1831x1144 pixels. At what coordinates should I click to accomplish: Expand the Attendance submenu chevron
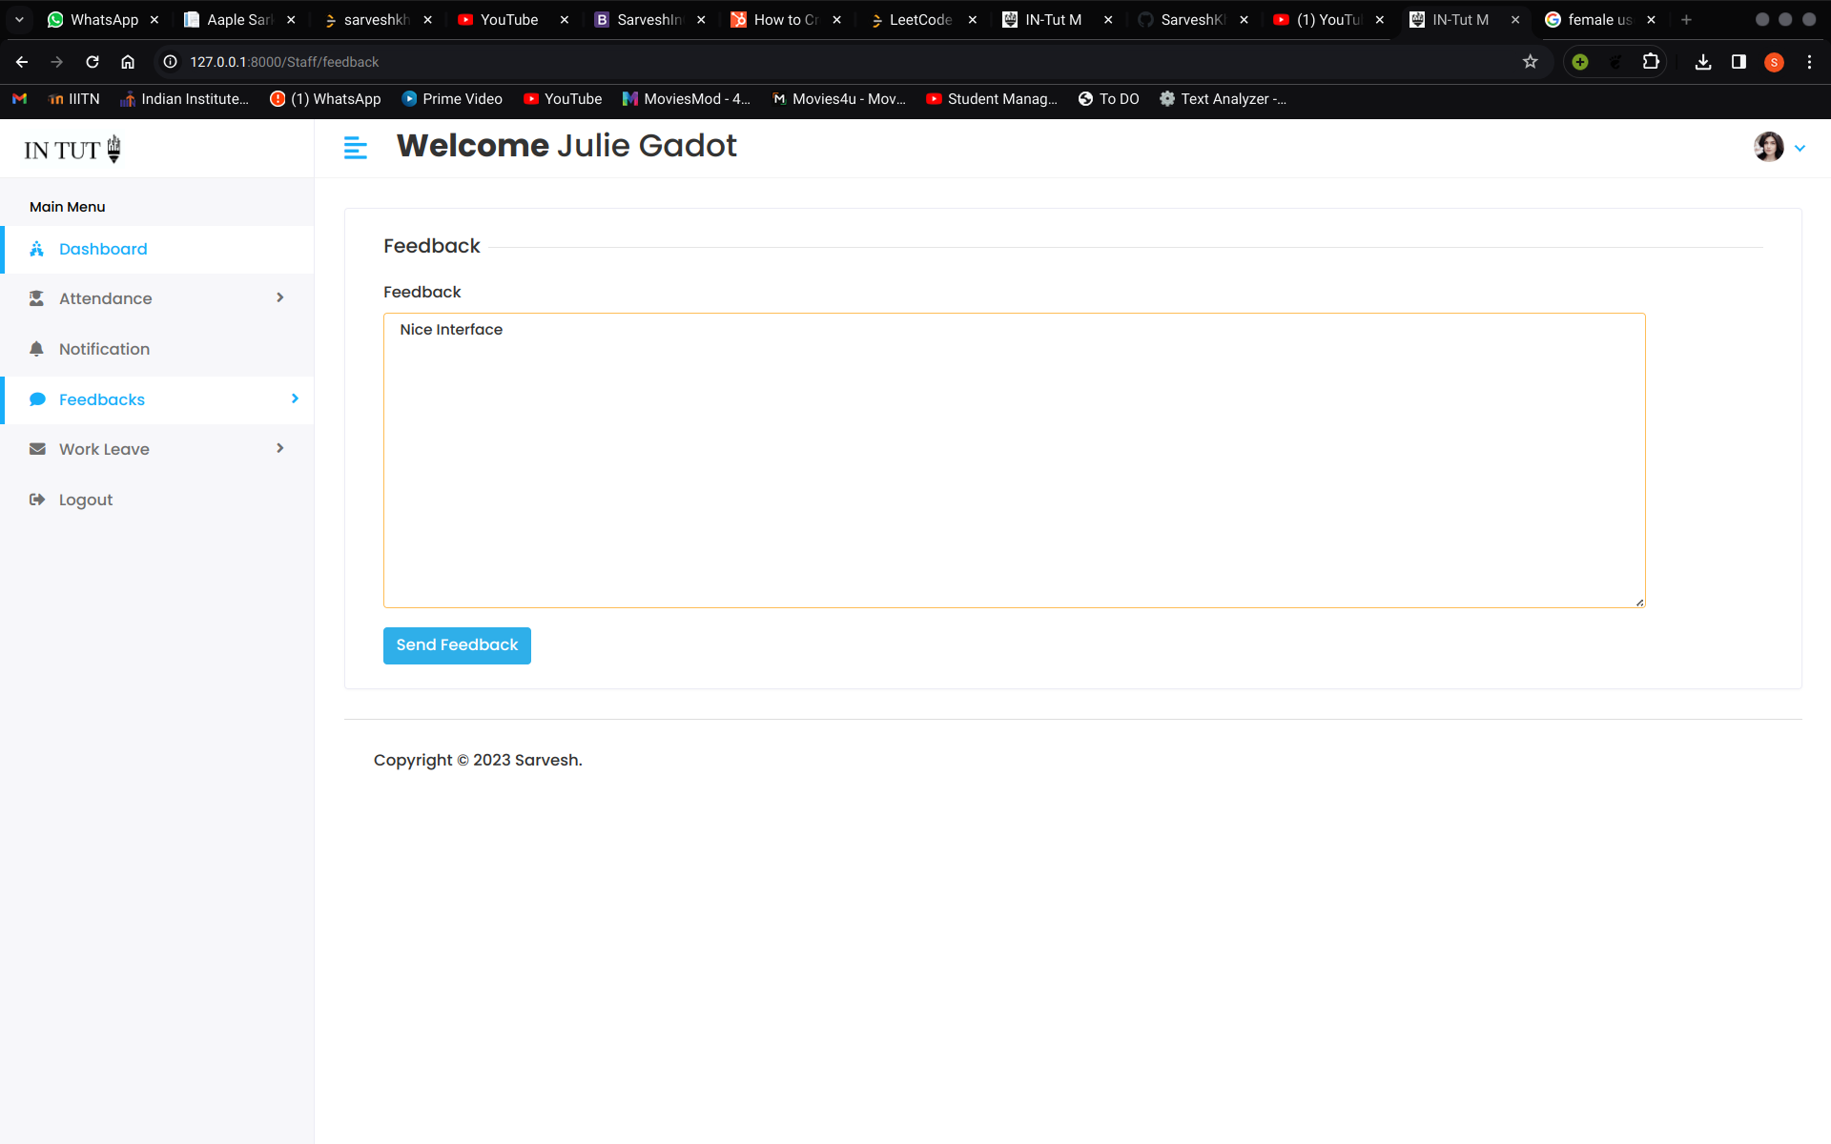pos(279,298)
